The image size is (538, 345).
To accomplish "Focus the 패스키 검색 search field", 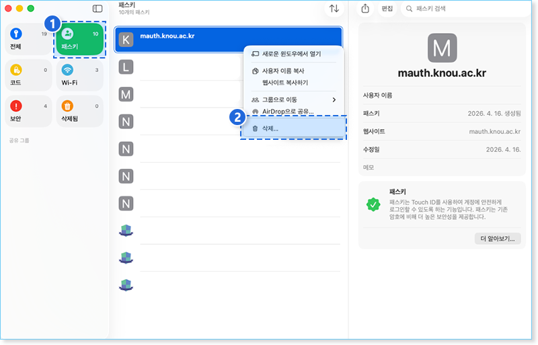I will pyautogui.click(x=467, y=9).
